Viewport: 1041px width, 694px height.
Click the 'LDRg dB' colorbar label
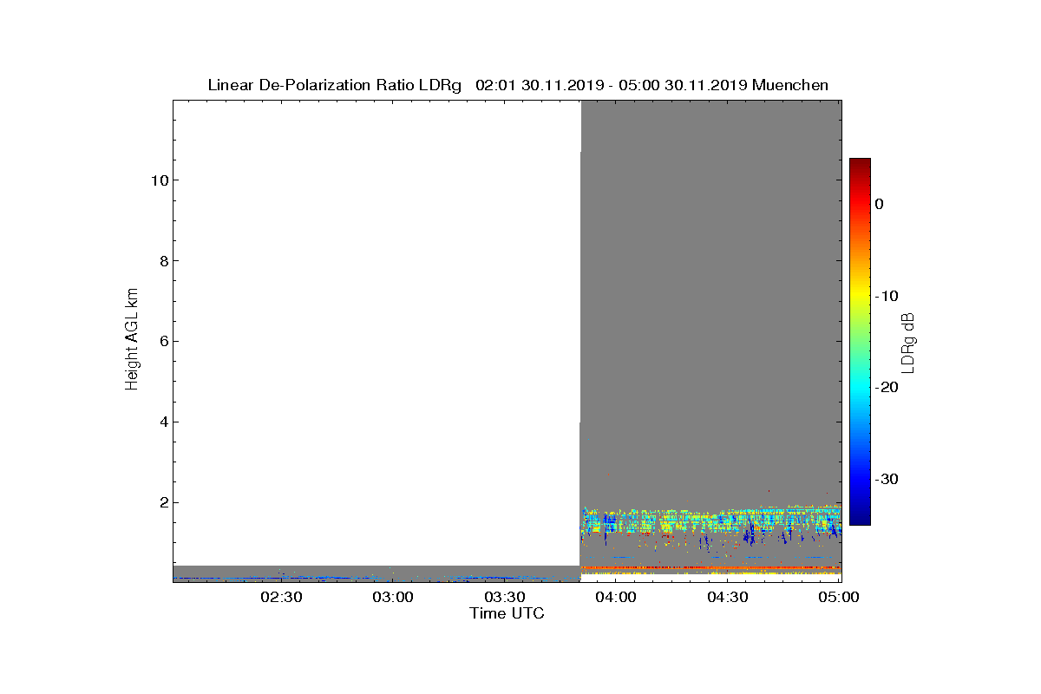click(x=907, y=342)
